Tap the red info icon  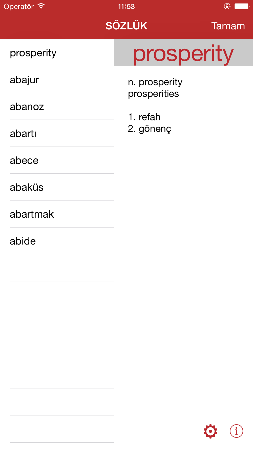(x=236, y=431)
